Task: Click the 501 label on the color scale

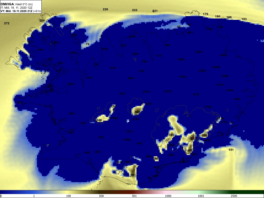Action: [134, 196]
